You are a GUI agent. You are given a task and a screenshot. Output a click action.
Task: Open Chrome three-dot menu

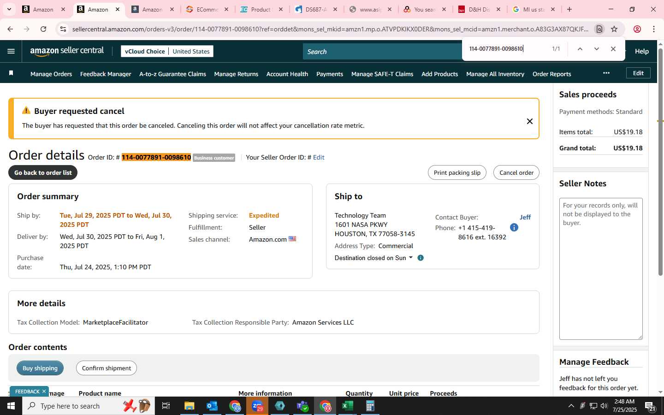pyautogui.click(x=654, y=29)
